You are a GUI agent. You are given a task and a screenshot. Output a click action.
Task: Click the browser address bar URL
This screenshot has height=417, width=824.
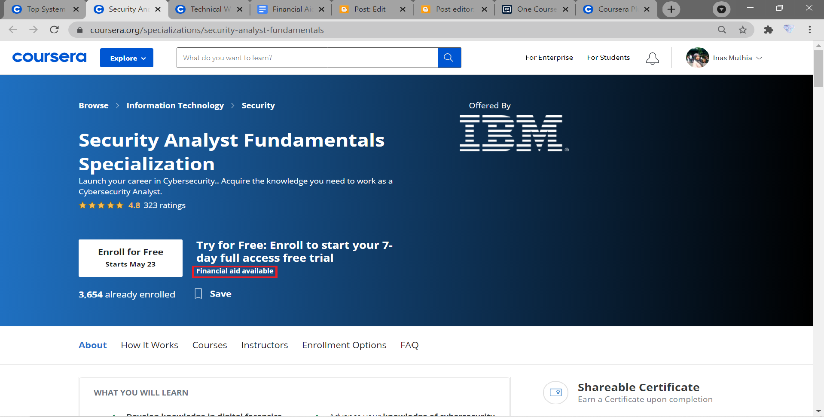coord(207,30)
